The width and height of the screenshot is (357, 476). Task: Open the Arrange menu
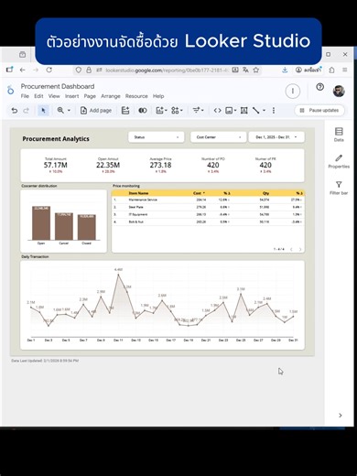(x=111, y=96)
